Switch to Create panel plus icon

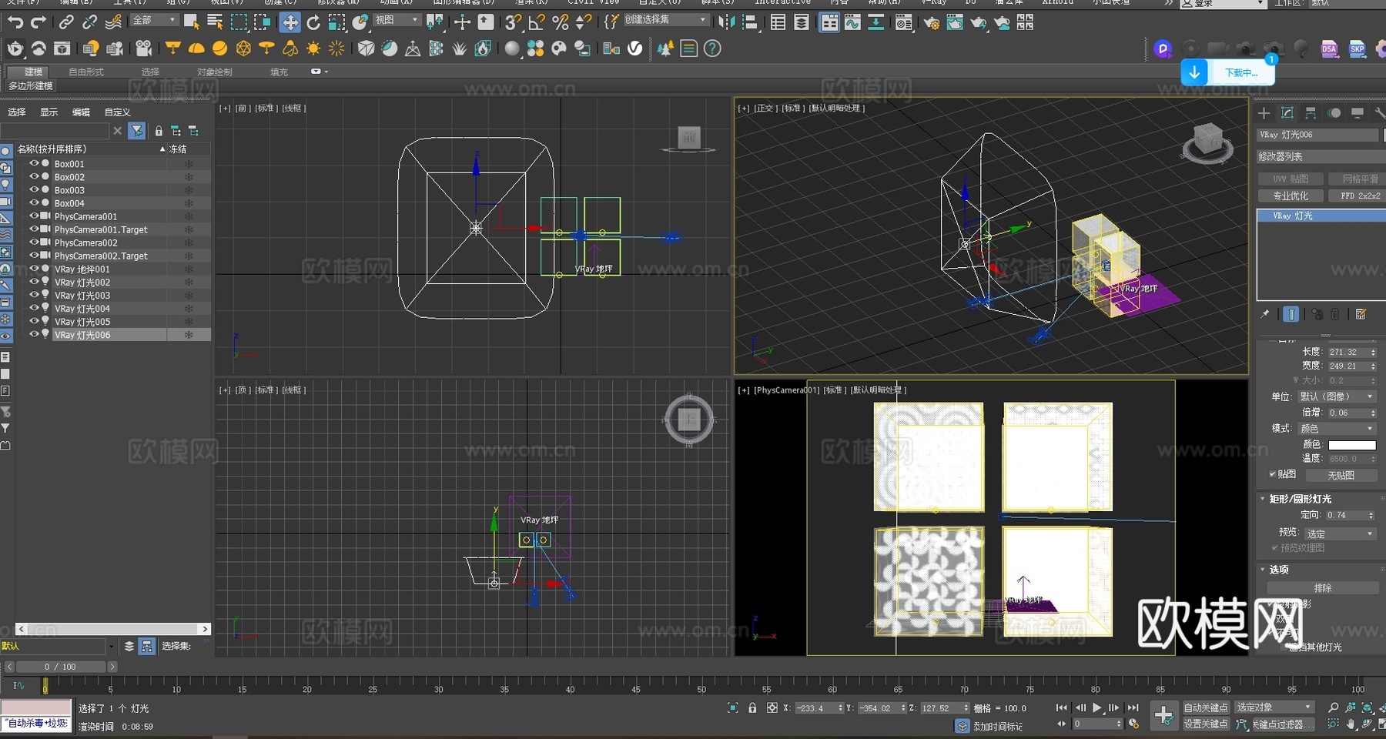pyautogui.click(x=1264, y=113)
